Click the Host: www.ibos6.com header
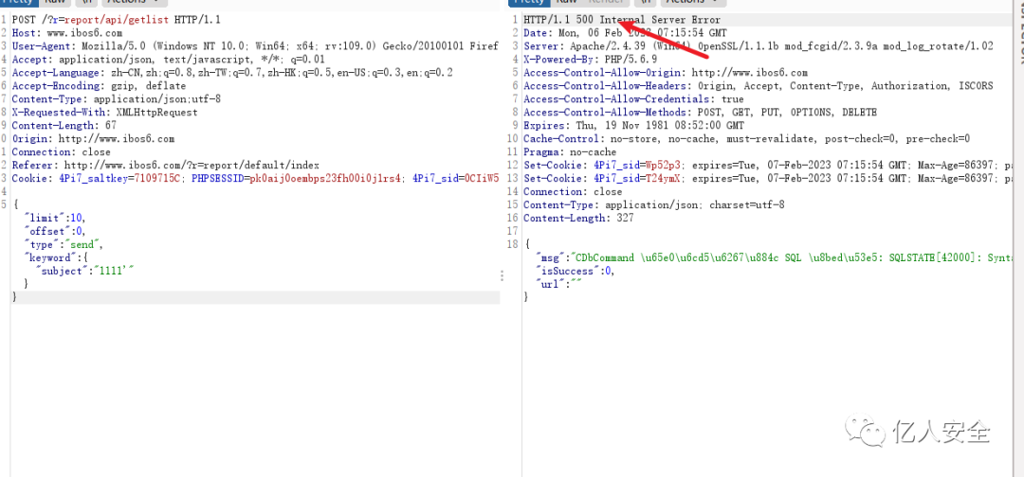 click(x=66, y=32)
